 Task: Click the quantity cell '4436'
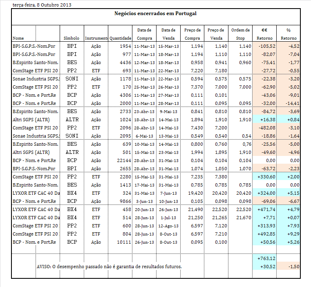click(125, 62)
